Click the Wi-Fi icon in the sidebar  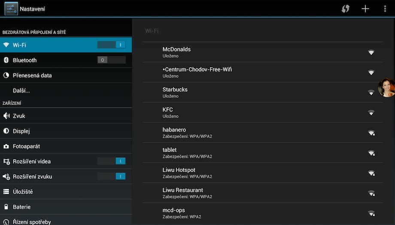click(x=6, y=45)
